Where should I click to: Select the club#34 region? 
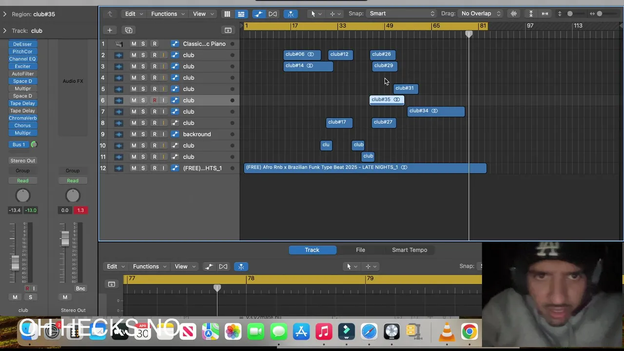436,111
